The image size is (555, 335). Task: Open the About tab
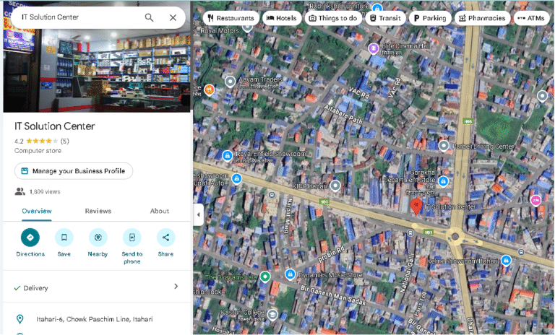pyautogui.click(x=159, y=211)
